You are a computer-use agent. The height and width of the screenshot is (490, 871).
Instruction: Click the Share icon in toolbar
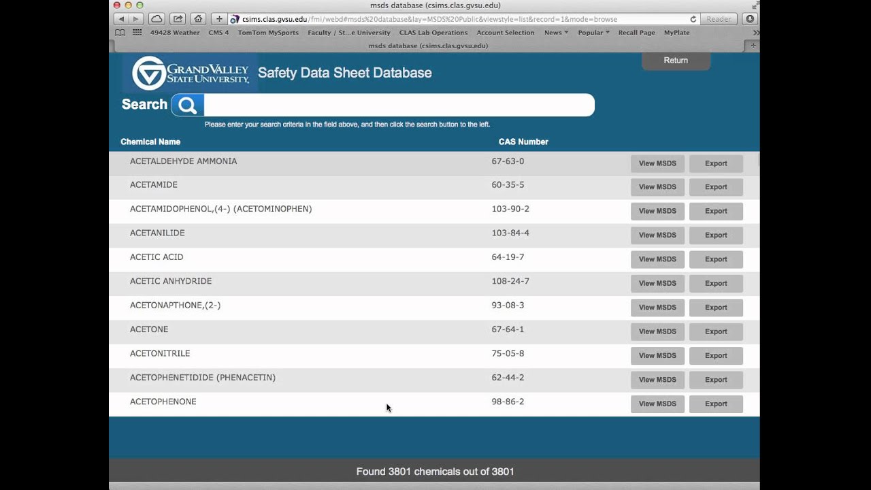pos(178,19)
